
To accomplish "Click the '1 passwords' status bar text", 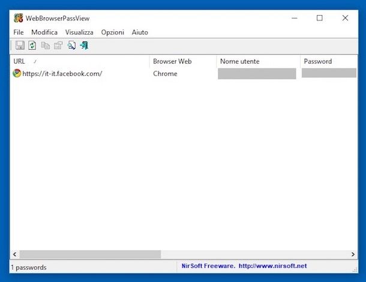I will [29, 267].
